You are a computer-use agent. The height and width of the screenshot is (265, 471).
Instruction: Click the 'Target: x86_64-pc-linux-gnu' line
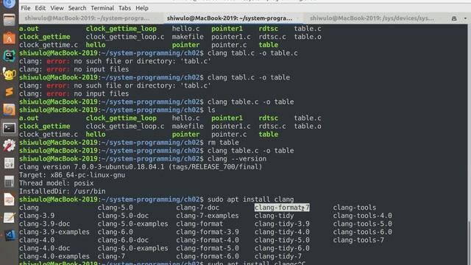pyautogui.click(x=72, y=175)
